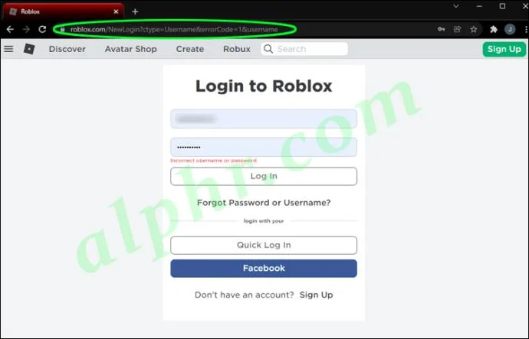Screen dimensions: 529x339
Task: Open the saved passwords key icon
Action: point(442,29)
